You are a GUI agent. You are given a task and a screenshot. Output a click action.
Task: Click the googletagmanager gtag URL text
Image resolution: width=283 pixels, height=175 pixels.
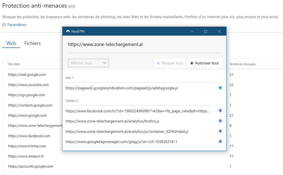pyautogui.click(x=121, y=142)
